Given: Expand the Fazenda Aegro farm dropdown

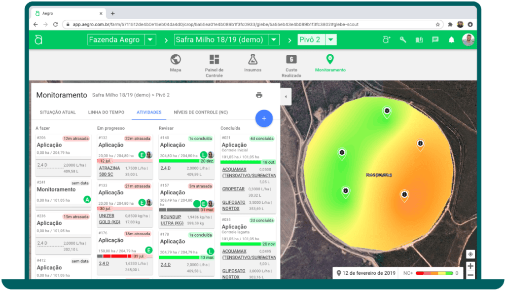Looking at the screenshot, I should pos(150,39).
